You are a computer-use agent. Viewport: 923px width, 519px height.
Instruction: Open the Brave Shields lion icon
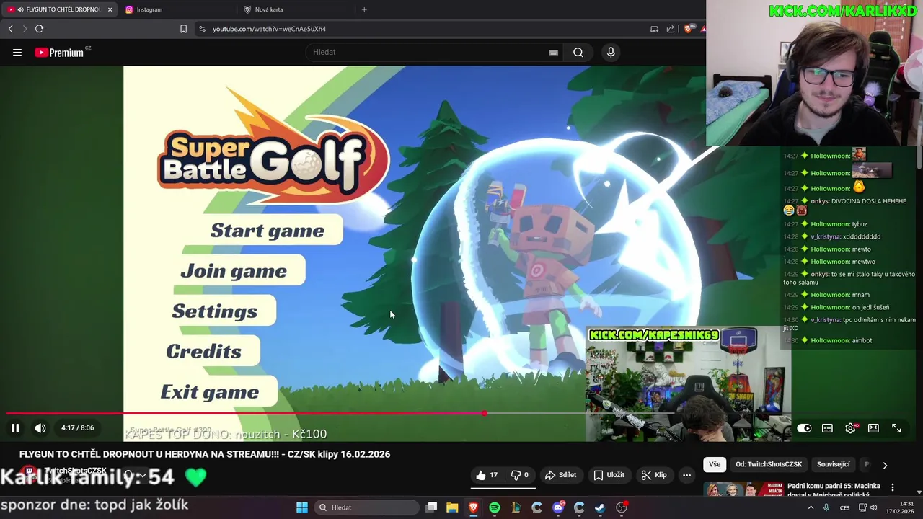[x=688, y=29]
